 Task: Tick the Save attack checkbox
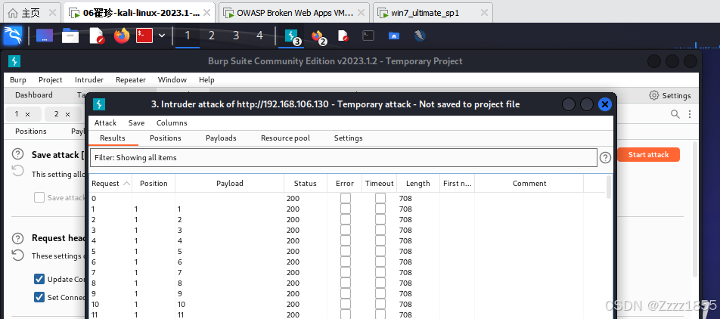(x=39, y=197)
